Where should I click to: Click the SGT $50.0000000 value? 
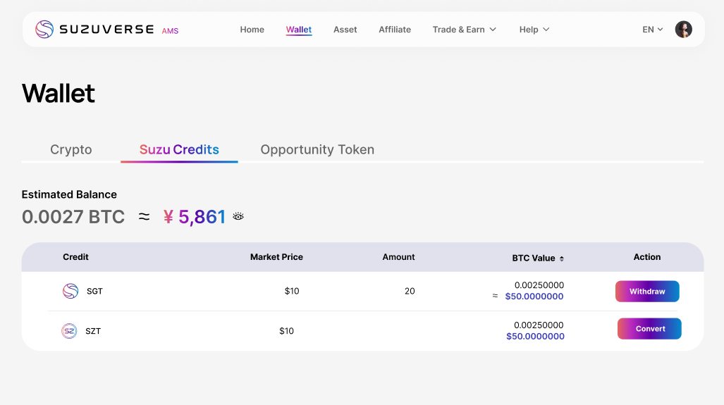(x=534, y=297)
